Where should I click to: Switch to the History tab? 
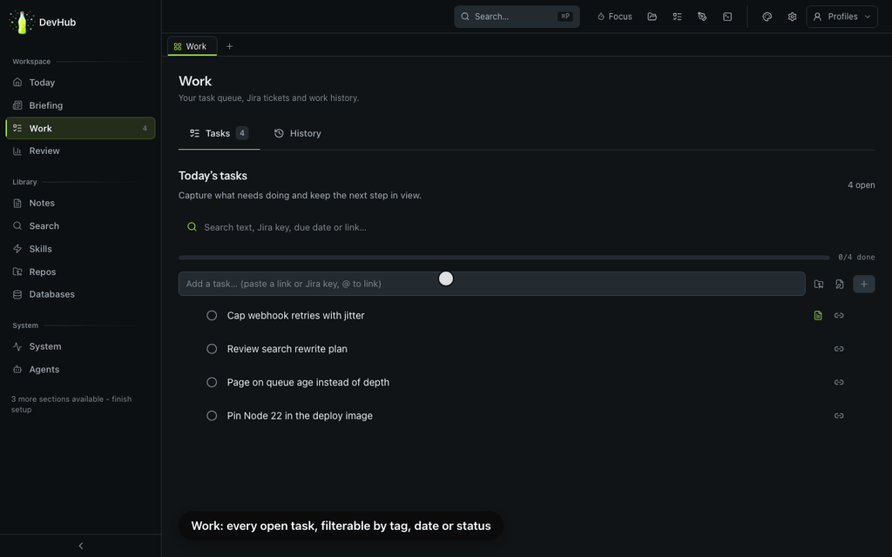click(x=298, y=133)
